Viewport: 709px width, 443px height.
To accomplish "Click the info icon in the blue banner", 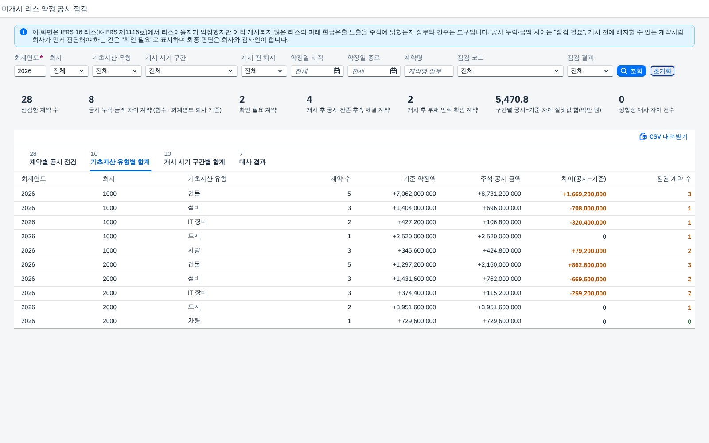I will tap(23, 32).
